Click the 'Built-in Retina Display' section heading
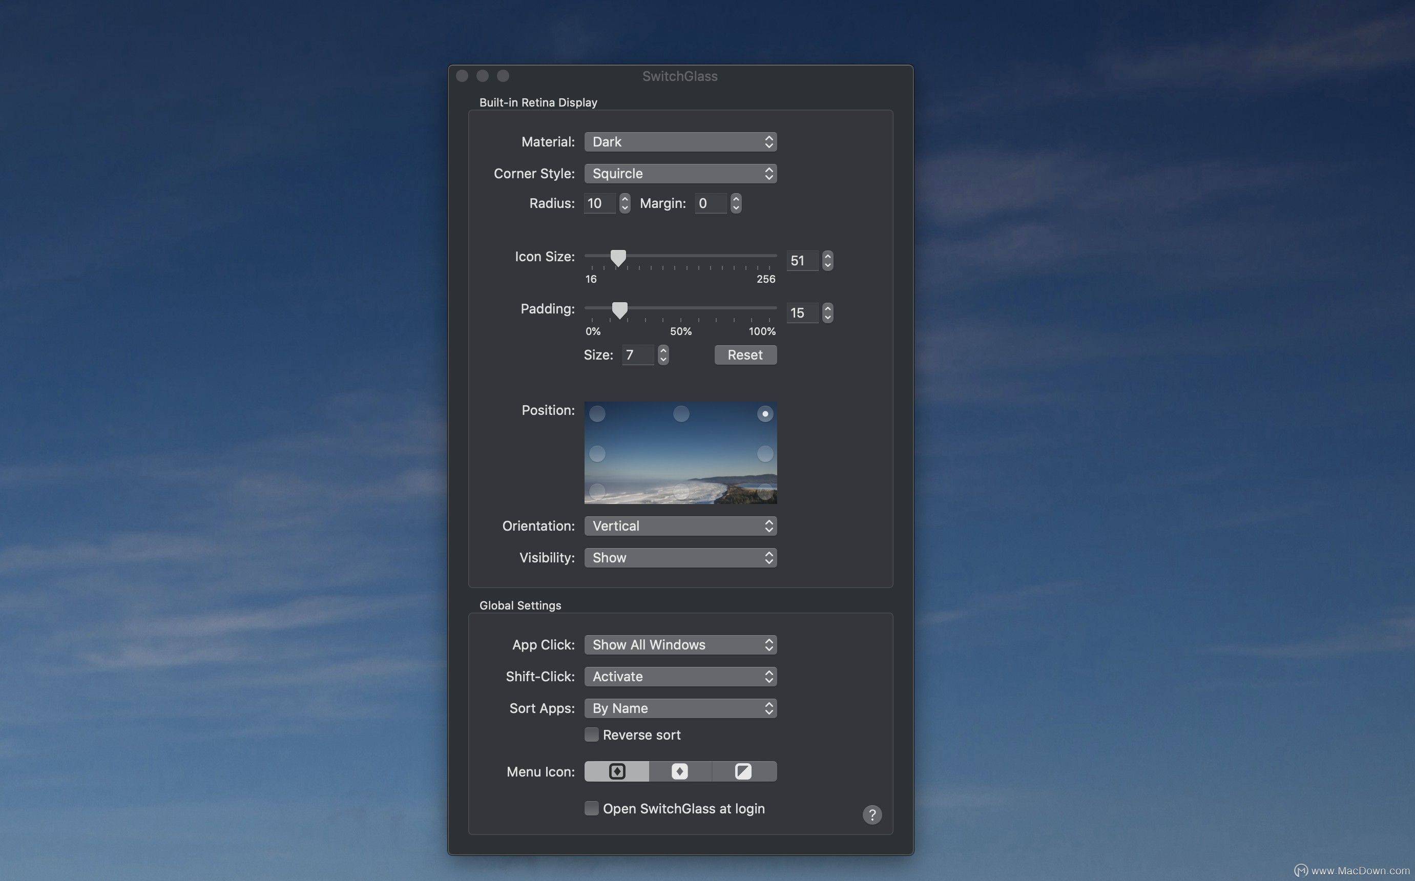Screen dimensions: 1415x881 [x=538, y=102]
